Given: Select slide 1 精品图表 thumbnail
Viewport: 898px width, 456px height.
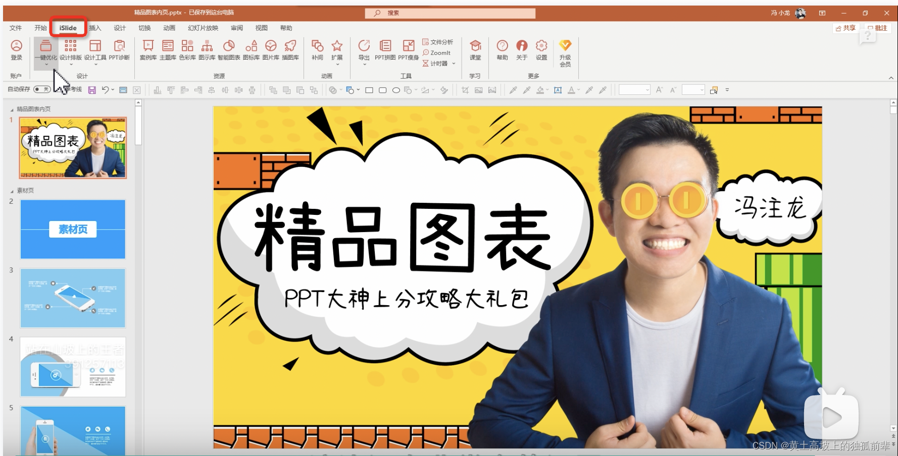Looking at the screenshot, I should (73, 148).
